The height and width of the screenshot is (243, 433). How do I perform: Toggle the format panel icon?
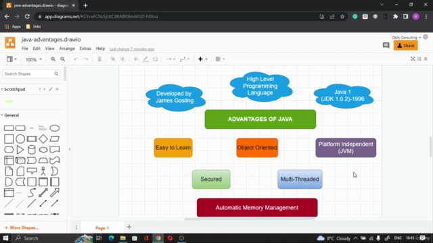tap(419, 59)
